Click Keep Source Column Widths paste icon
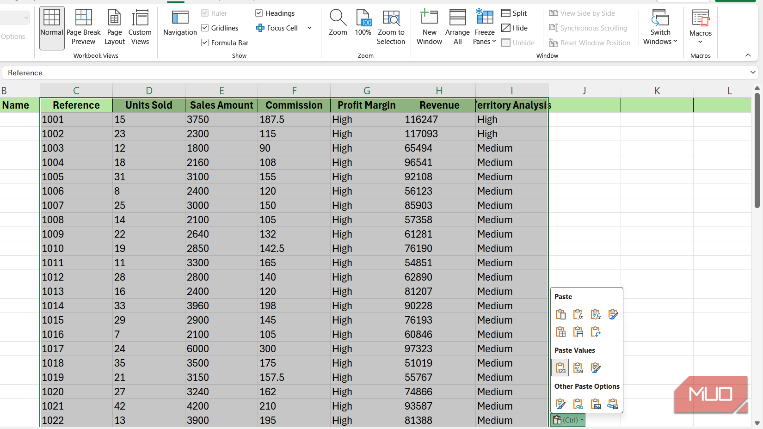The width and height of the screenshot is (763, 429). tap(578, 332)
